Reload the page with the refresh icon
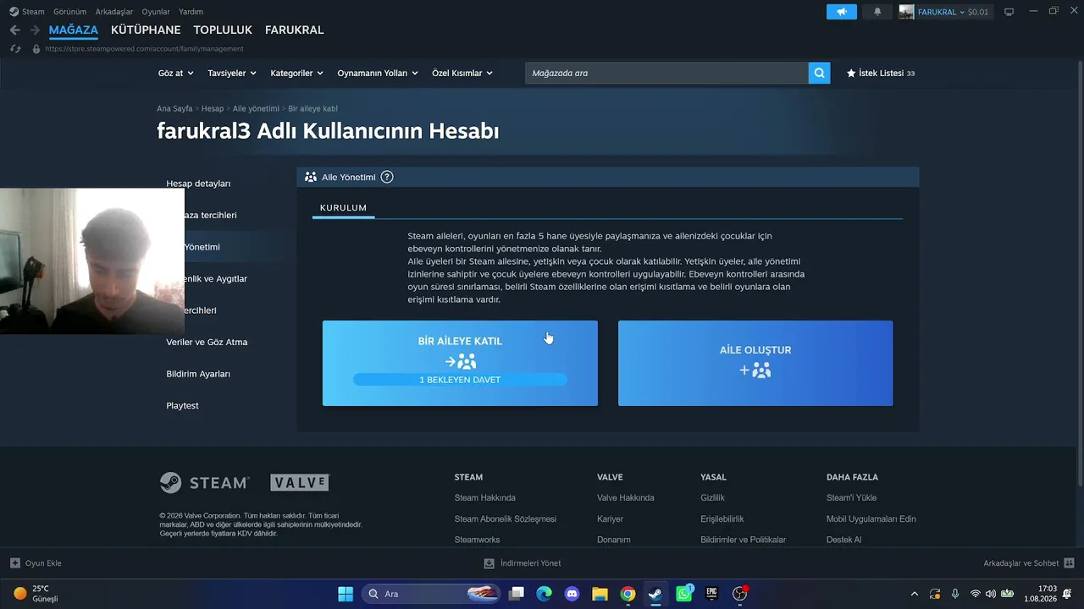The height and width of the screenshot is (609, 1084). pos(15,48)
